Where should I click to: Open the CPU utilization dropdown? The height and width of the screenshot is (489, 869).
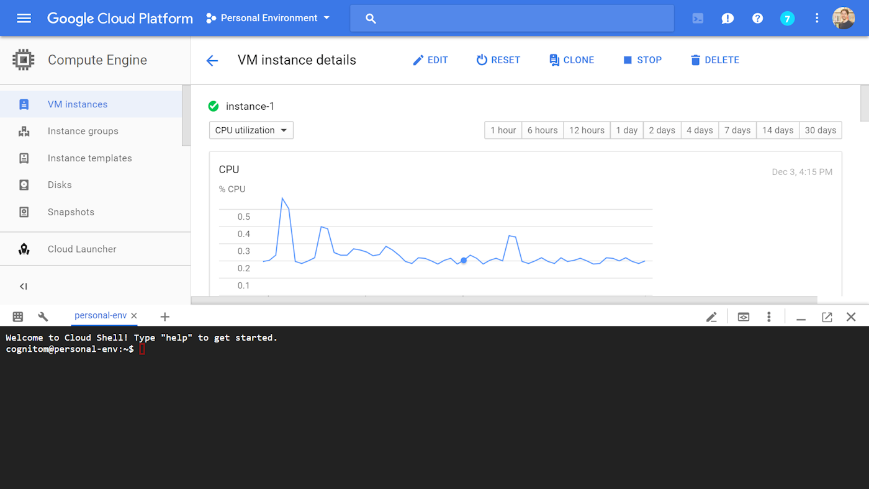(x=251, y=130)
